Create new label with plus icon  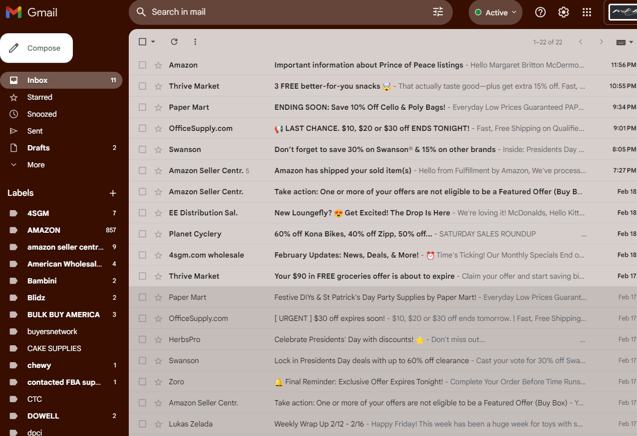113,193
